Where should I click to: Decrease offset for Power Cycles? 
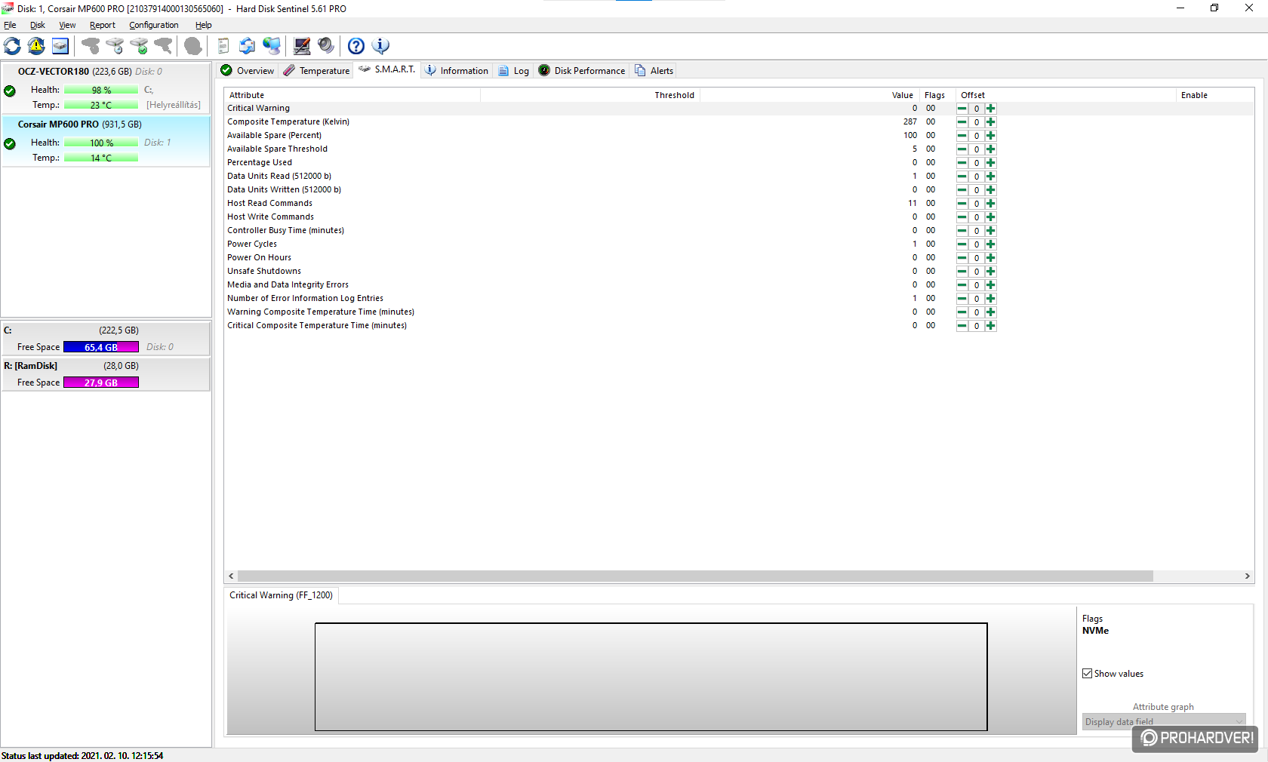point(962,244)
